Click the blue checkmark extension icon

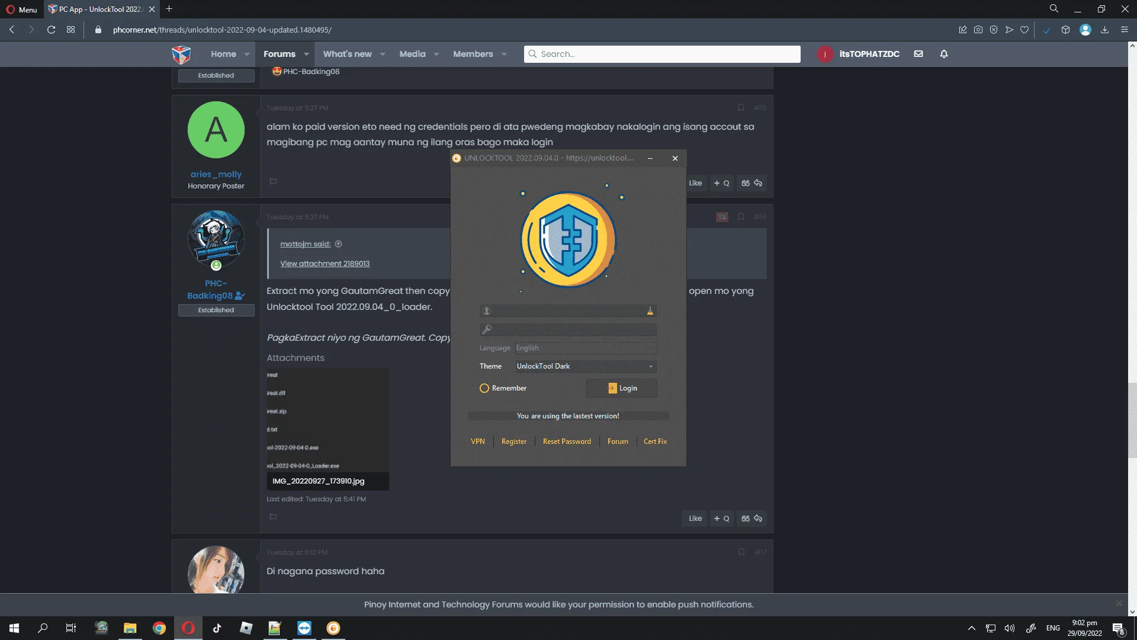(1046, 30)
